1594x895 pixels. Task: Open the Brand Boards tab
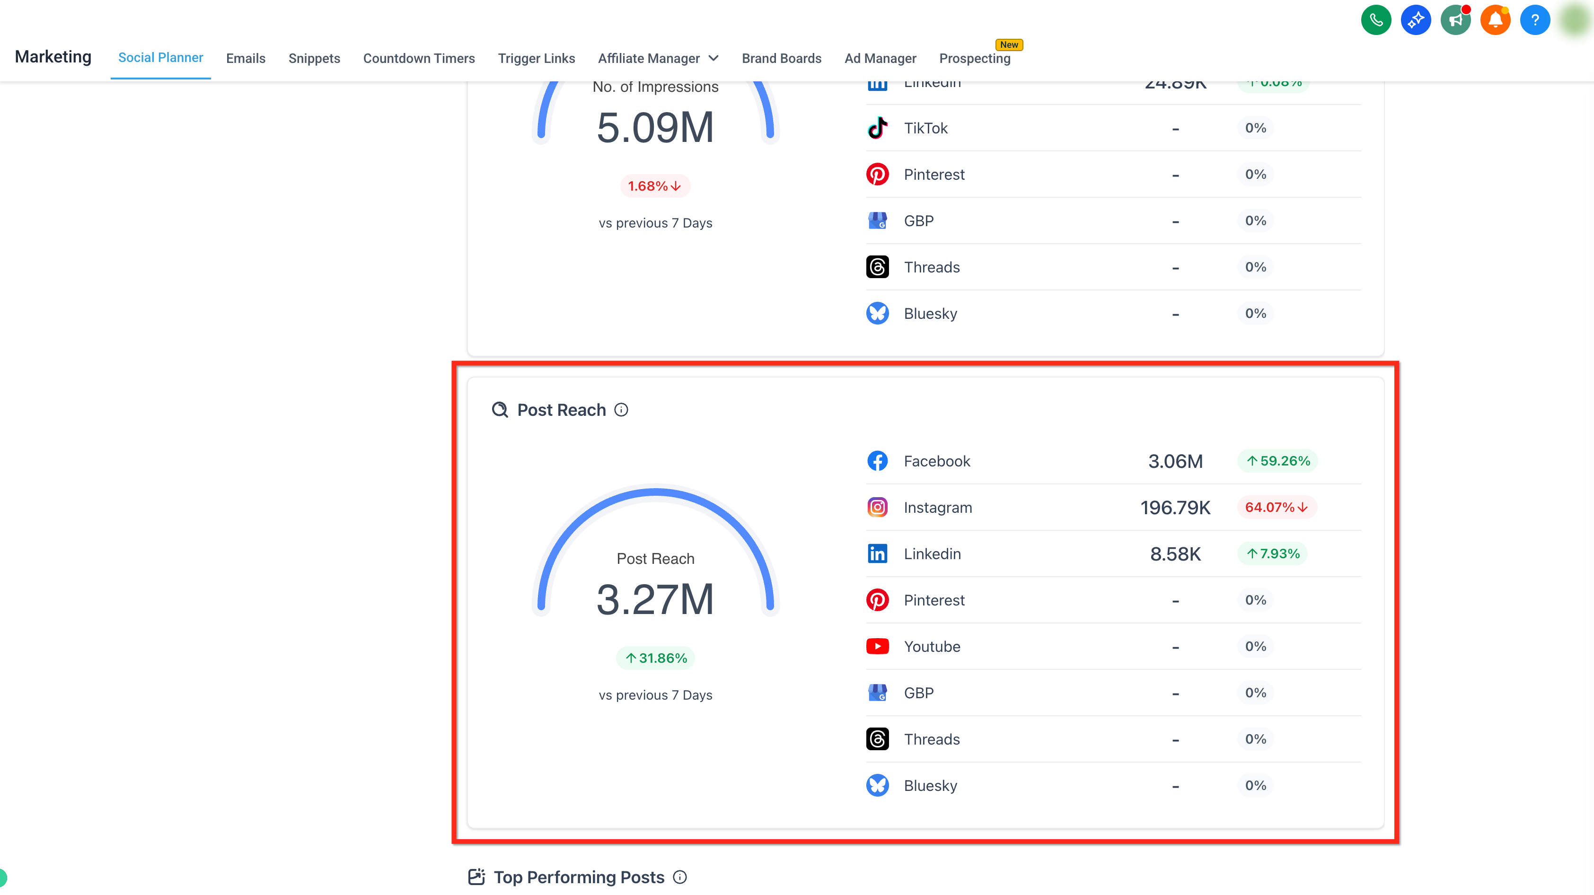click(782, 58)
